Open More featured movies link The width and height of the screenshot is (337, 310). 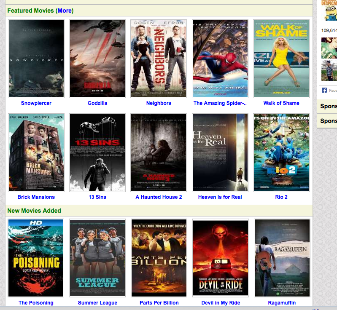(x=65, y=11)
